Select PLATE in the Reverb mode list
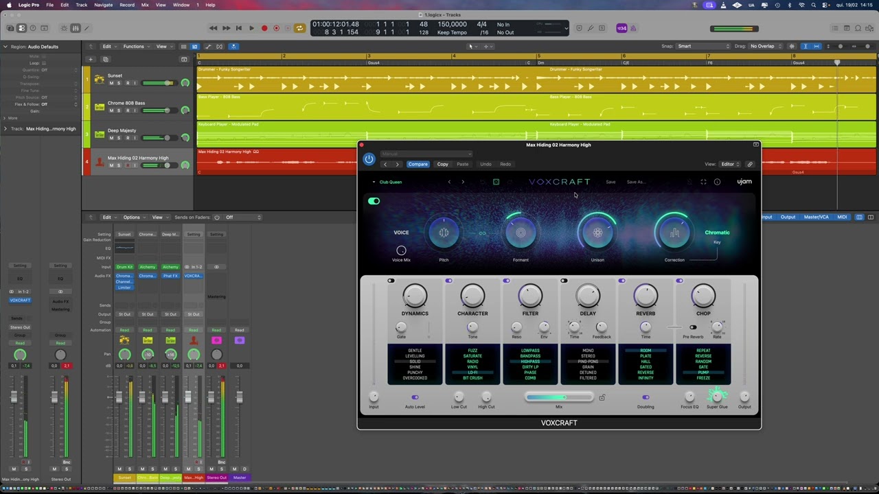 (646, 356)
